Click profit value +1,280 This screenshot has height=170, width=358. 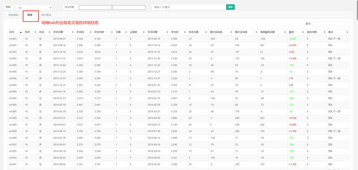293,58
